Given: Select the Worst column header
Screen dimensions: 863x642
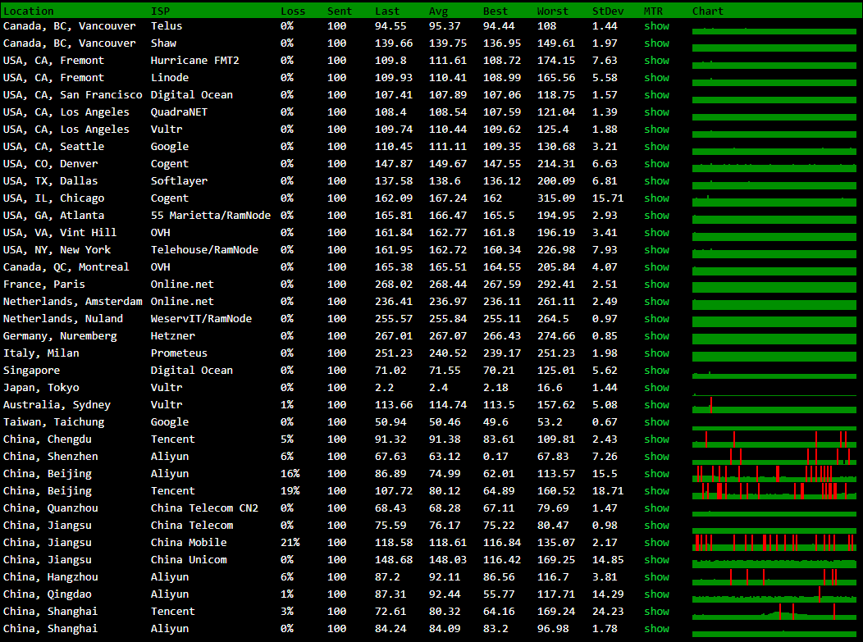Looking at the screenshot, I should click(x=552, y=11).
